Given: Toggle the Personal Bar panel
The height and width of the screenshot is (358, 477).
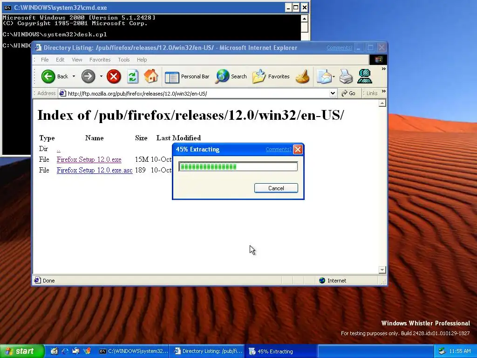Looking at the screenshot, I should pos(187,77).
